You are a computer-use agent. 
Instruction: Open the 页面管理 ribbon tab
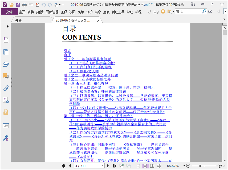tap(52, 12)
